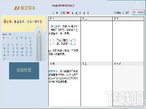Select the red E font style
This screenshot has width=146, height=109.
pos(88,13)
